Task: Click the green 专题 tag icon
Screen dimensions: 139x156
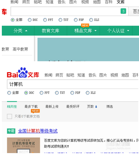Action: click(x=11, y=131)
